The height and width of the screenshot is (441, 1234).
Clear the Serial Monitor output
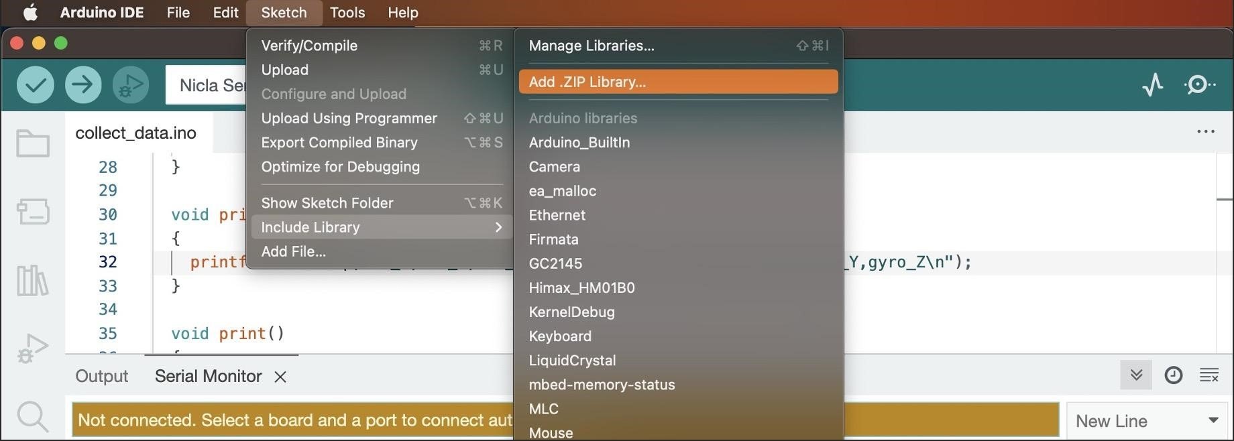(1209, 375)
